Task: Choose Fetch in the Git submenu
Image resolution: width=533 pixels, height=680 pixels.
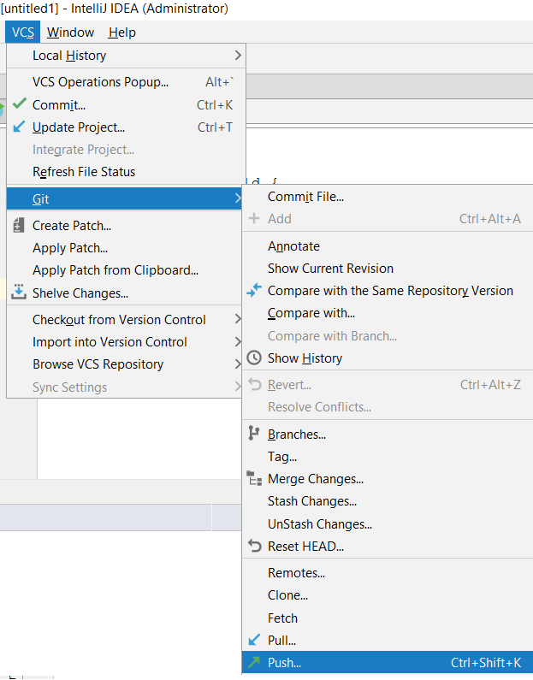Action: tap(282, 618)
